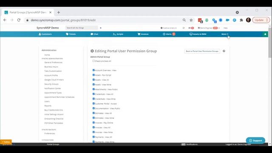Open the Chrome profile avatar

pyautogui.click(x=248, y=20)
